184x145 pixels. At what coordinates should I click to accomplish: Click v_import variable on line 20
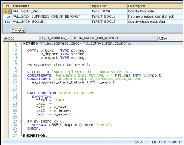pos(62,111)
